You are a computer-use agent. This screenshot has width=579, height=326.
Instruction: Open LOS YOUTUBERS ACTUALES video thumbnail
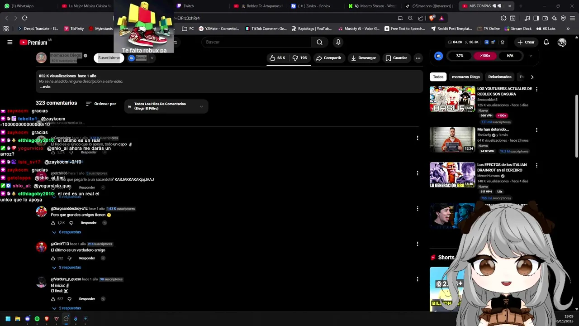tap(452, 99)
